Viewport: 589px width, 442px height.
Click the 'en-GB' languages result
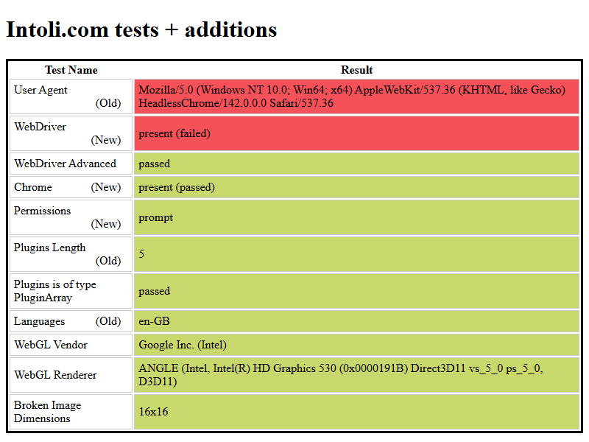356,321
